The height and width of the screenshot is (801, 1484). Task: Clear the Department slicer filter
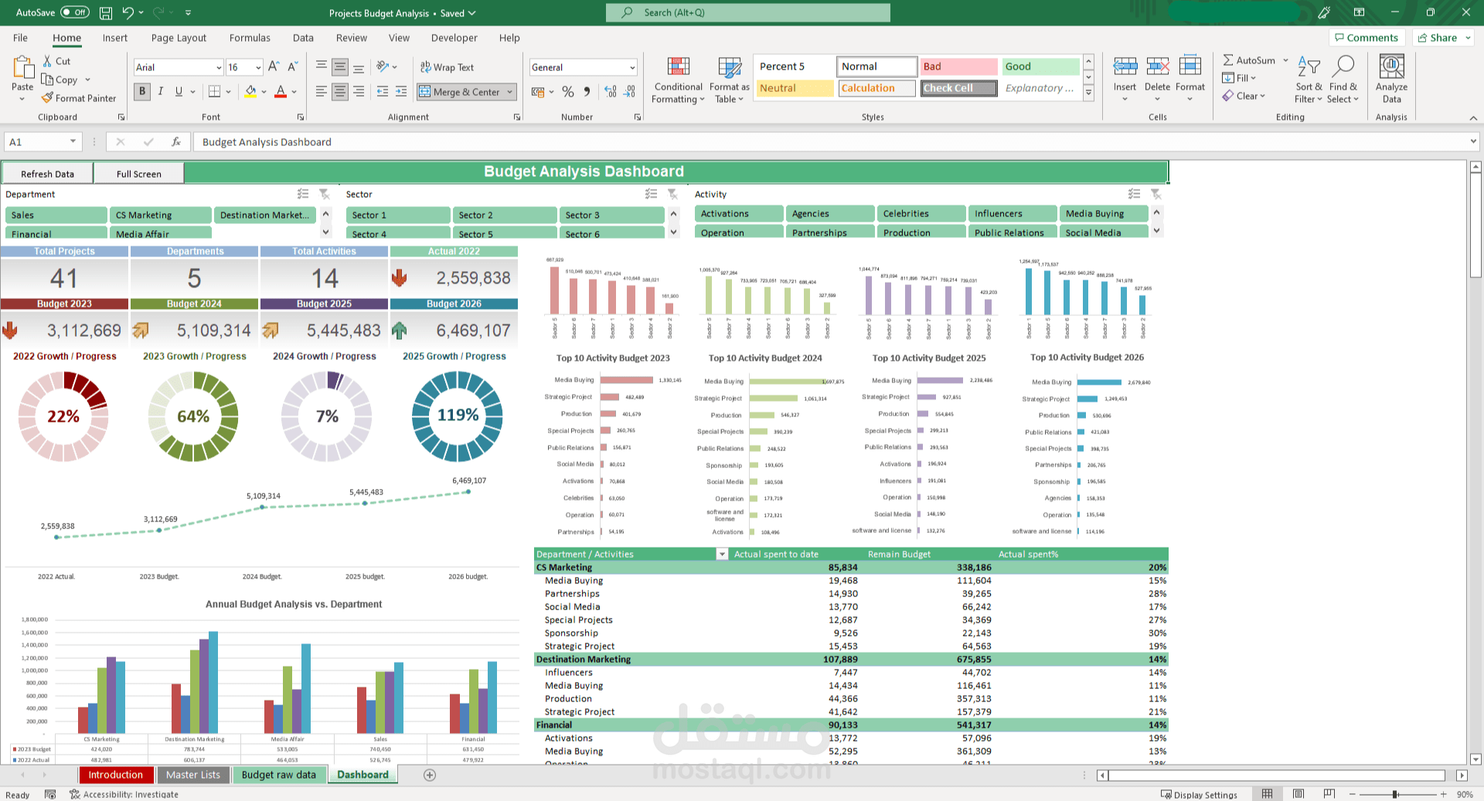(325, 195)
